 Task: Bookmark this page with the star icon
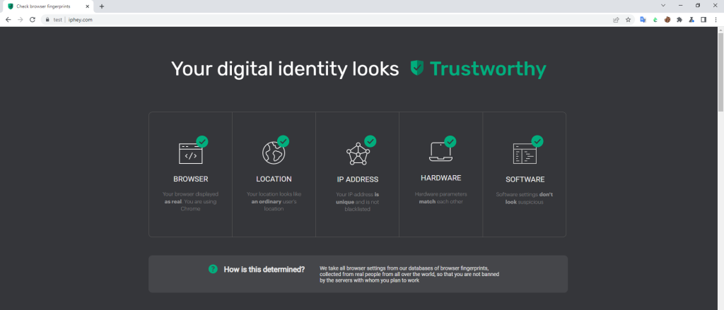tap(628, 20)
